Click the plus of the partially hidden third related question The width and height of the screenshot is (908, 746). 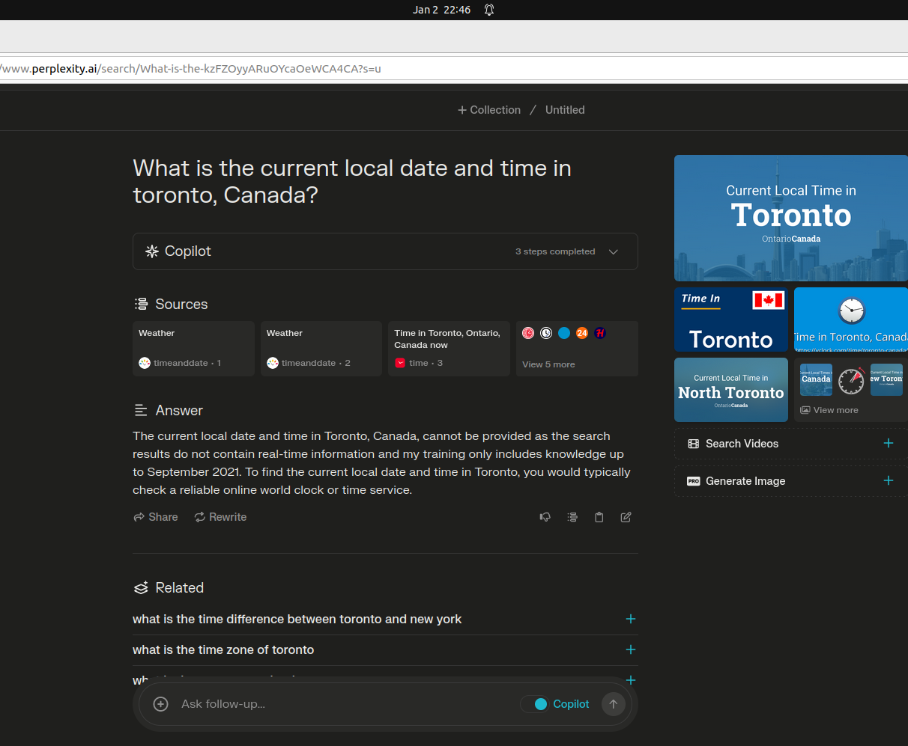(631, 680)
